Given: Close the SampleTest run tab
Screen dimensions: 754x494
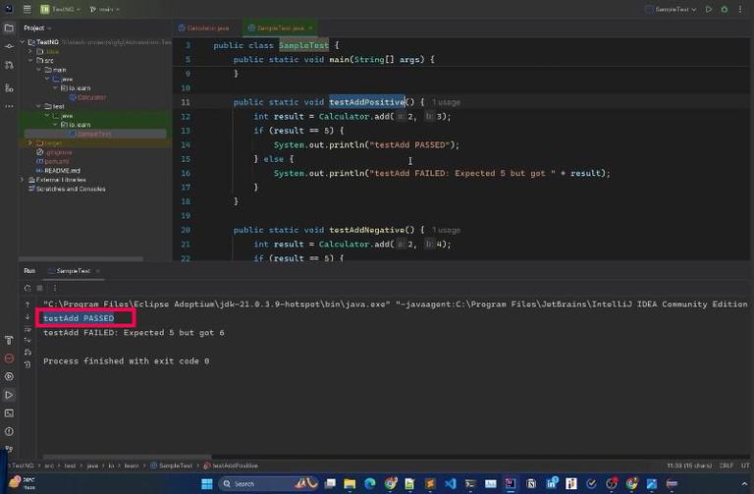Looking at the screenshot, I should coord(97,271).
